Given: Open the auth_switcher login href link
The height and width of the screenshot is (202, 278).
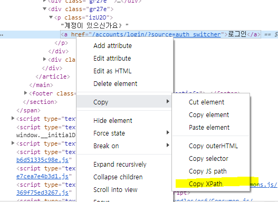Looking at the screenshot, I should click(x=157, y=34).
